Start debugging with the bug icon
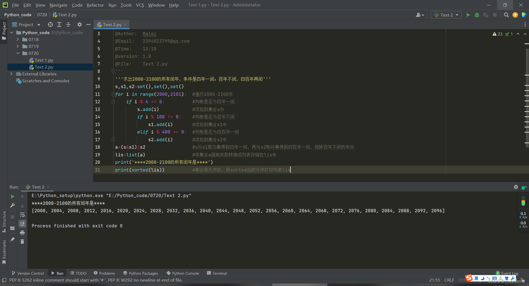 pyautogui.click(x=477, y=15)
